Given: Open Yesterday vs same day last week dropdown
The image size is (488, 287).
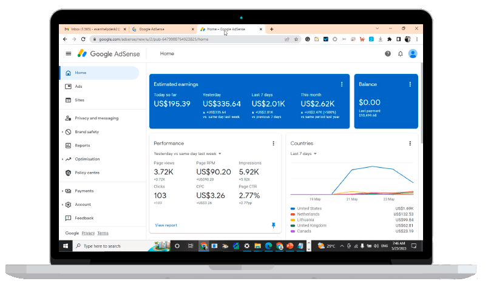Looking at the screenshot, I should coord(187,154).
